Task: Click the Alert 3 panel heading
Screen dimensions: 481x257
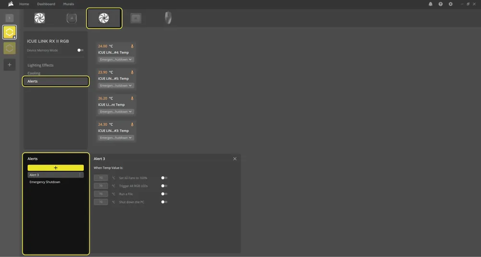Action: pyautogui.click(x=100, y=159)
